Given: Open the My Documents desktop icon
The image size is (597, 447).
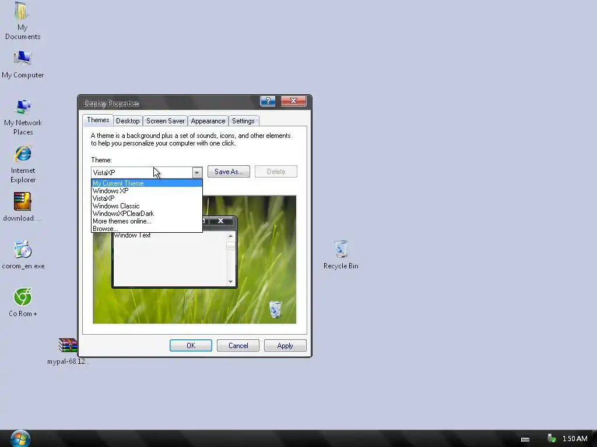Looking at the screenshot, I should point(23,21).
